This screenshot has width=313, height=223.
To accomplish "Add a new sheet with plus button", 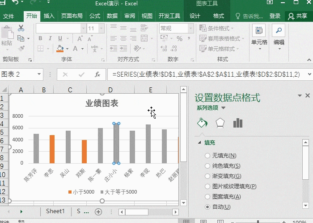I will (x=98, y=212).
